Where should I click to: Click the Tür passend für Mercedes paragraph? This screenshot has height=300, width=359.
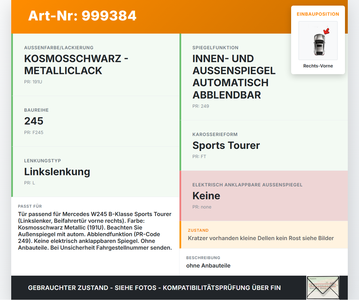[x=95, y=231]
